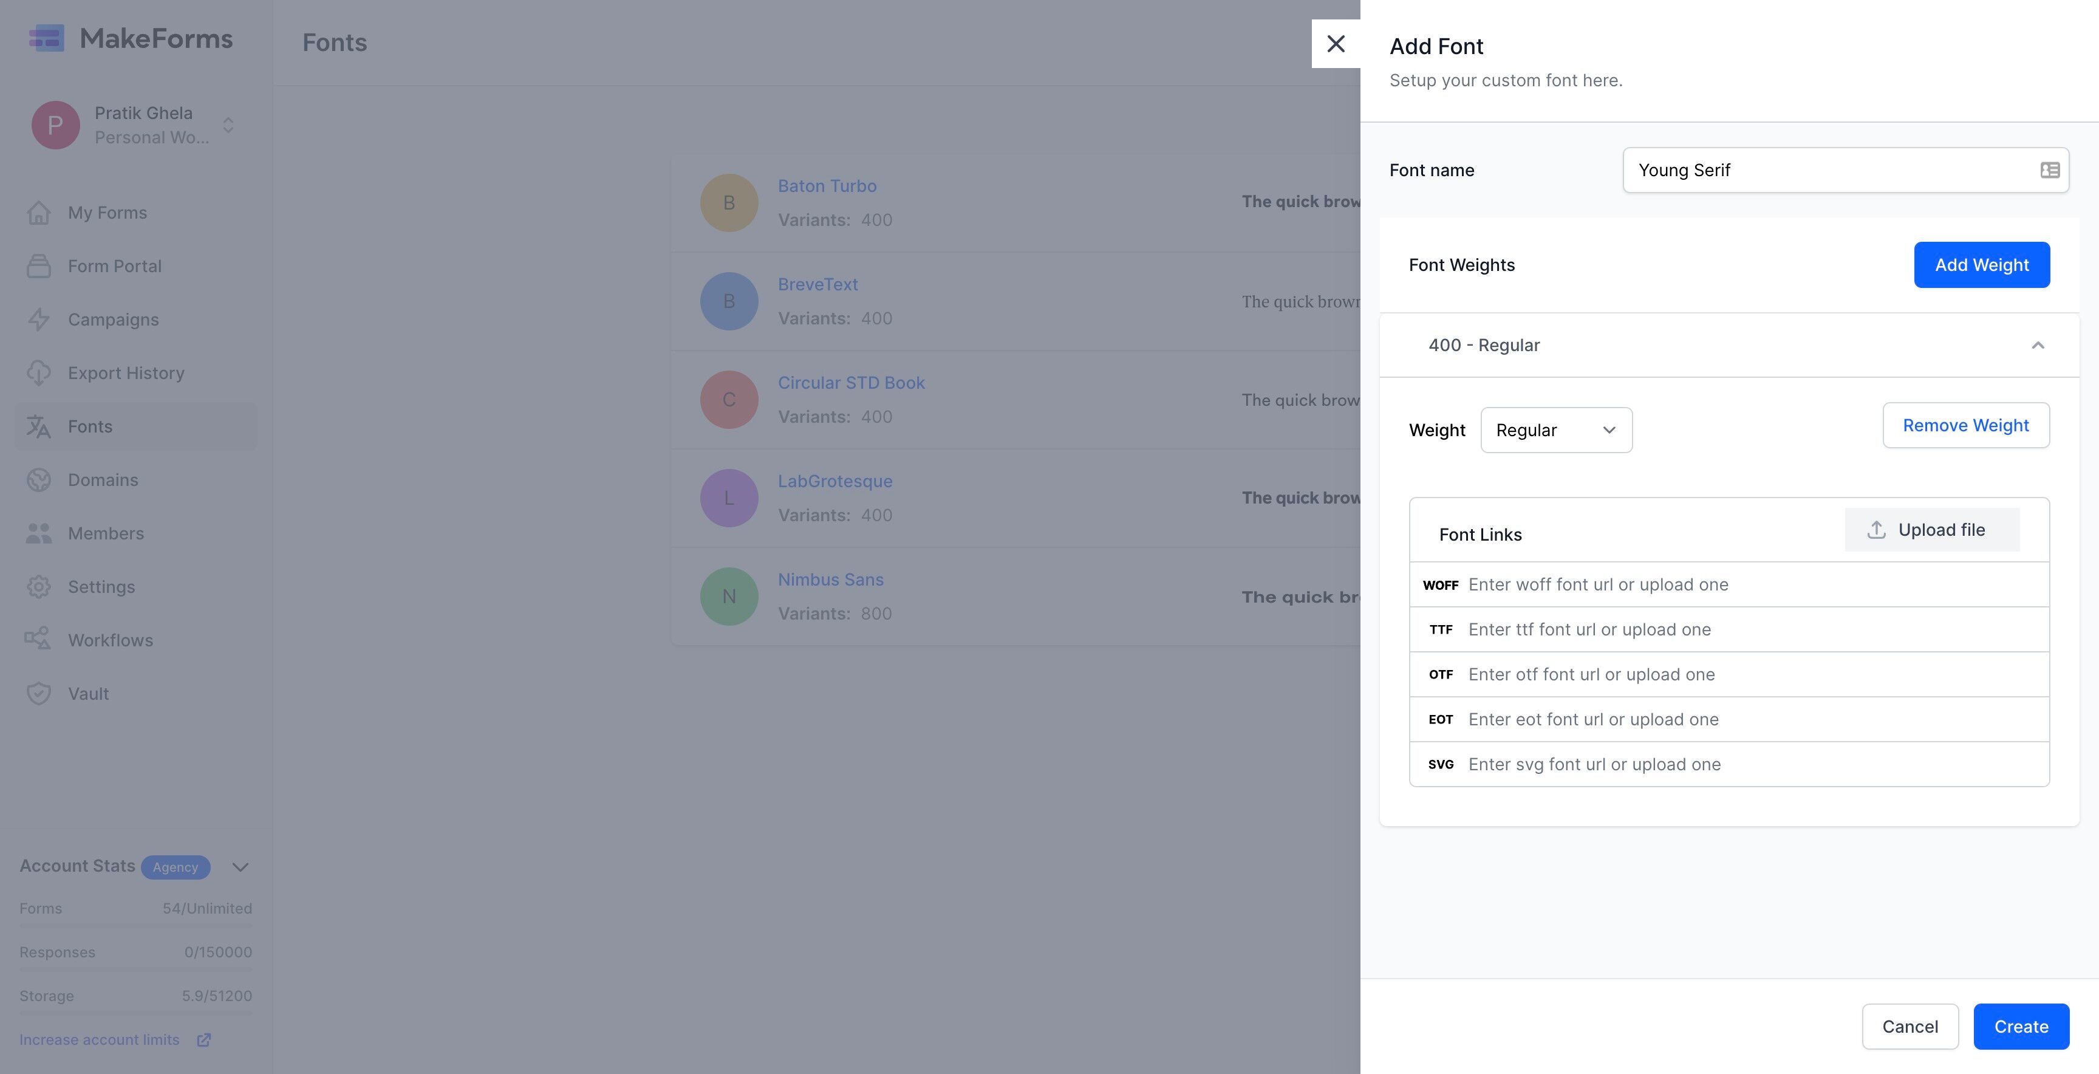The width and height of the screenshot is (2099, 1074).
Task: Click the Upload file button
Action: pos(1932,530)
